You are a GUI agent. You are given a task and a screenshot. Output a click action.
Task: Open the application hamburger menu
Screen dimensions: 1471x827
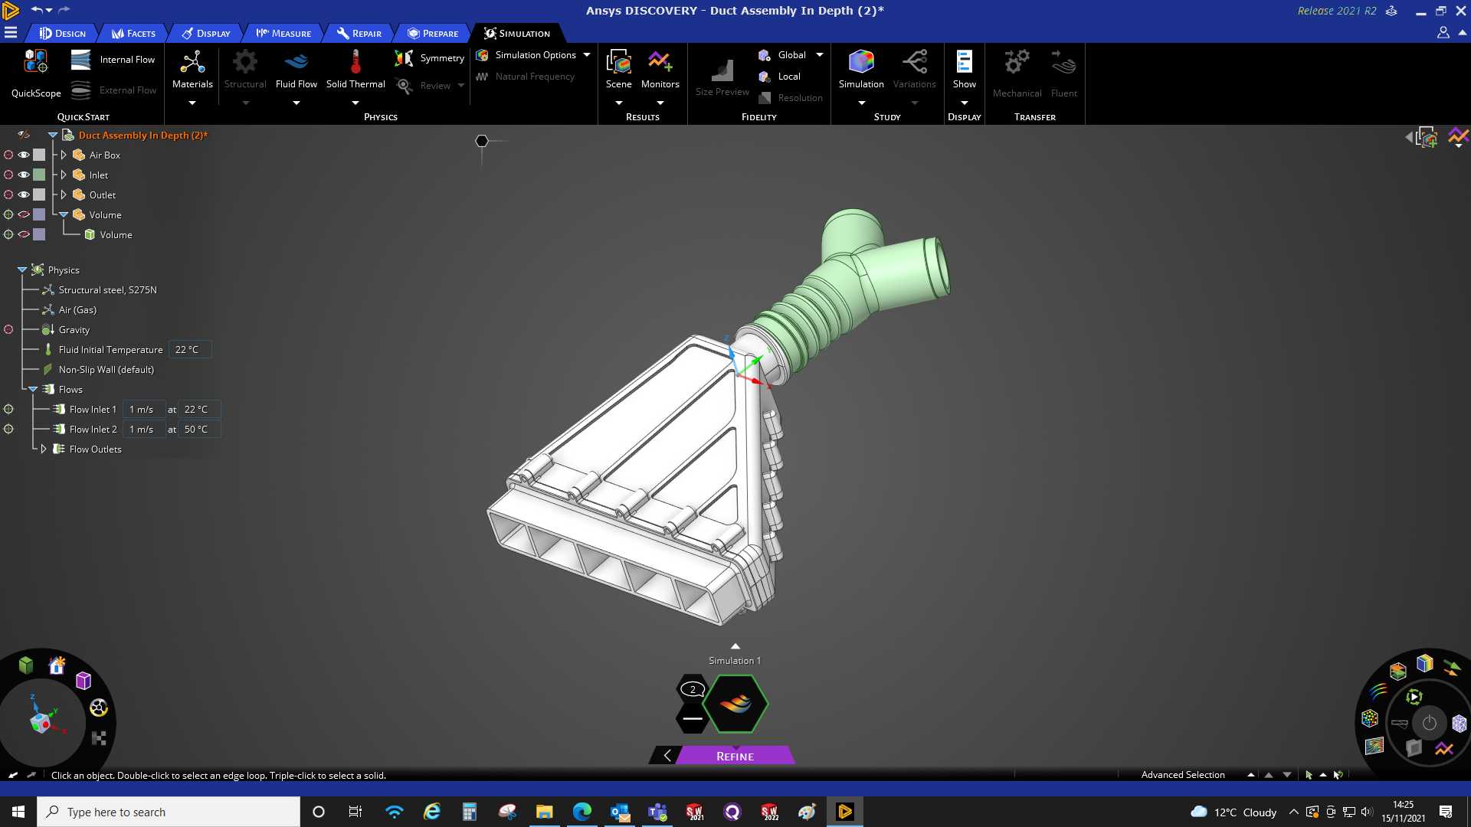(11, 33)
